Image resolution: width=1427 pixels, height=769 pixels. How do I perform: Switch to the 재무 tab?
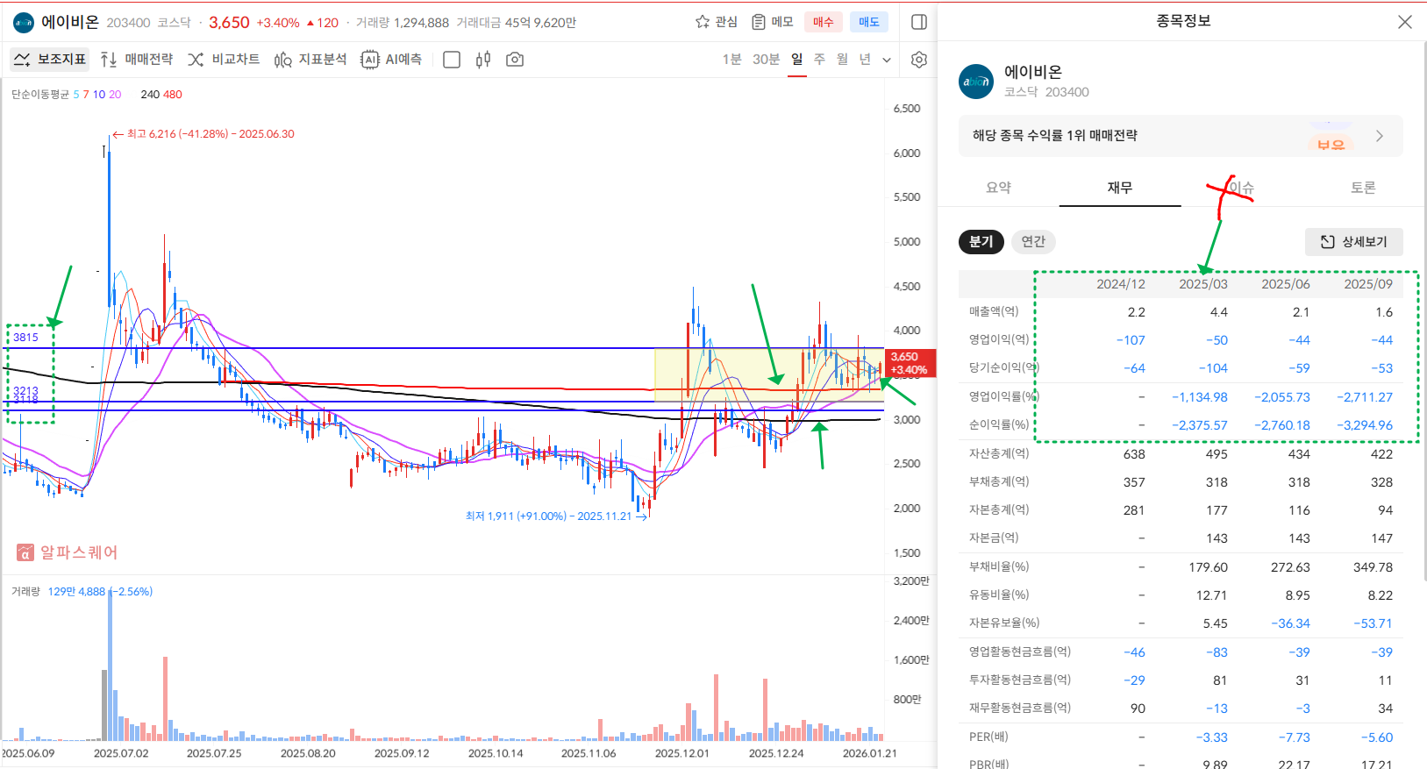1120,188
